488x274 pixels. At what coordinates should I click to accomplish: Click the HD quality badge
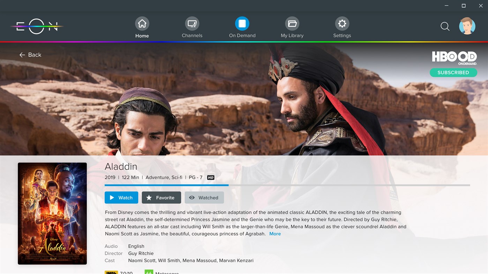pyautogui.click(x=210, y=177)
